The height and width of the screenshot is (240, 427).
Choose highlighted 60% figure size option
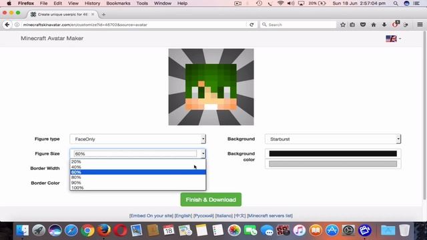138,172
